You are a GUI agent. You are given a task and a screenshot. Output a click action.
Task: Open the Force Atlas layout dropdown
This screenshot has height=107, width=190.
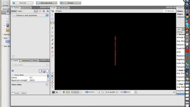(x=30, y=65)
